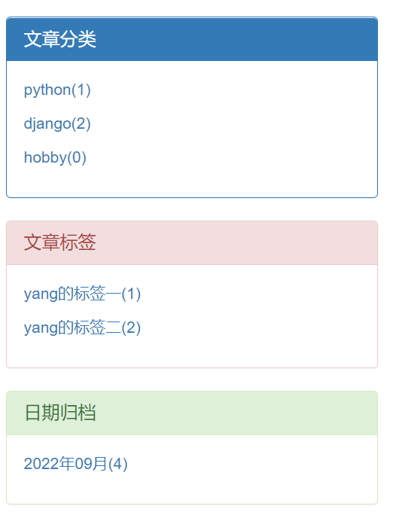Click the empty area below hobby(0)
The image size is (393, 518).
coord(192,181)
